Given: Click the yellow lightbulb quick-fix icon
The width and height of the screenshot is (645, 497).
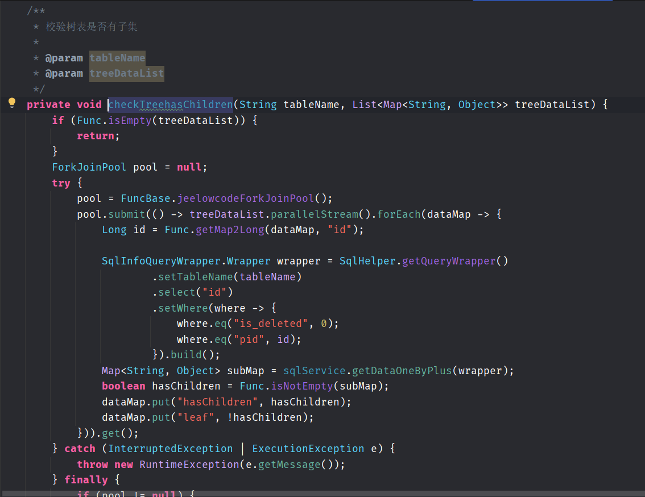Looking at the screenshot, I should coord(11,103).
